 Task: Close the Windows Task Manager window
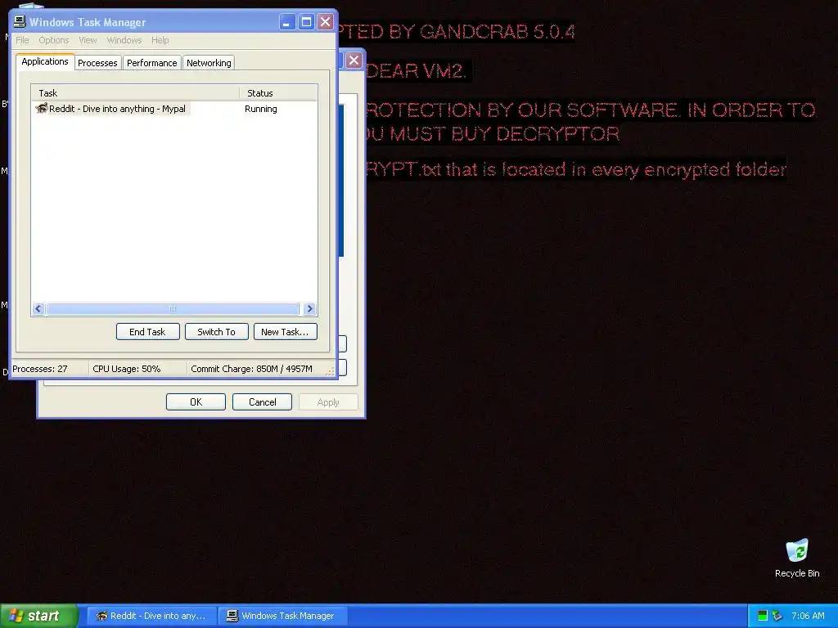coord(325,22)
